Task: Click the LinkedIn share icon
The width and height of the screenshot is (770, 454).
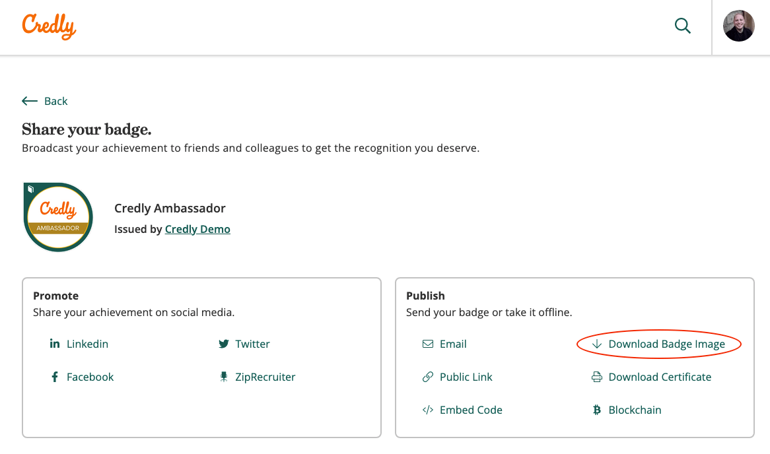Action: (x=54, y=344)
